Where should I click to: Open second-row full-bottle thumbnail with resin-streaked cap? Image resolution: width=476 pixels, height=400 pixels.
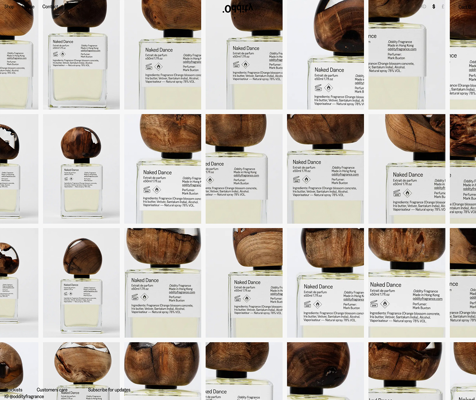(x=82, y=169)
